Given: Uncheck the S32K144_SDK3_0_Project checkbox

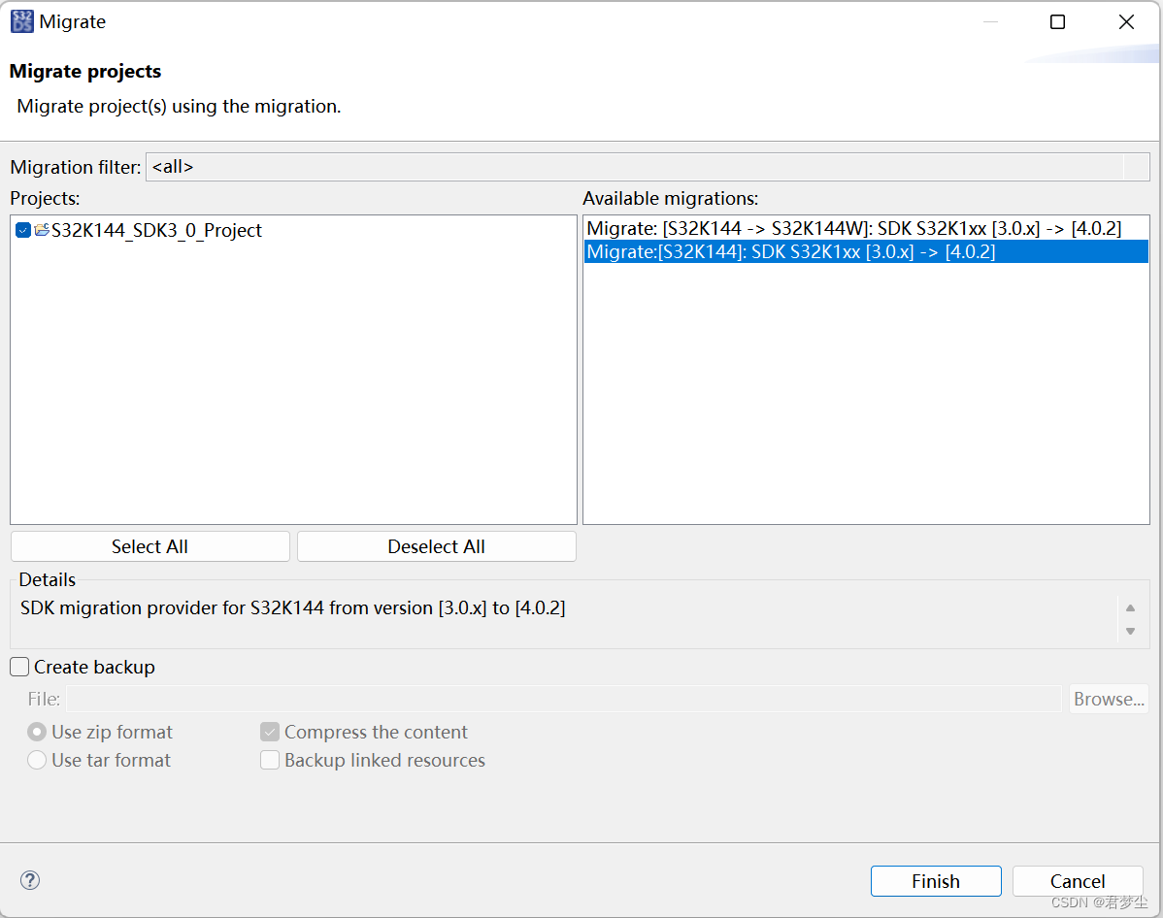Looking at the screenshot, I should tap(21, 230).
